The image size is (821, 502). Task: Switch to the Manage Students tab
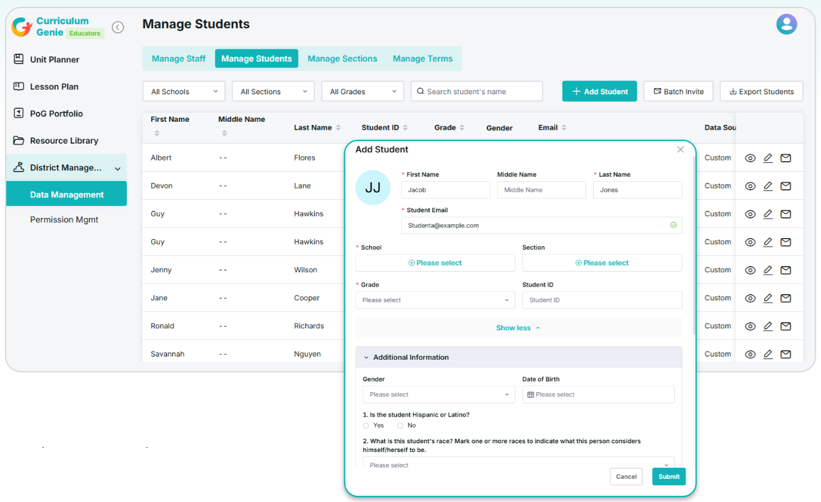pos(257,59)
